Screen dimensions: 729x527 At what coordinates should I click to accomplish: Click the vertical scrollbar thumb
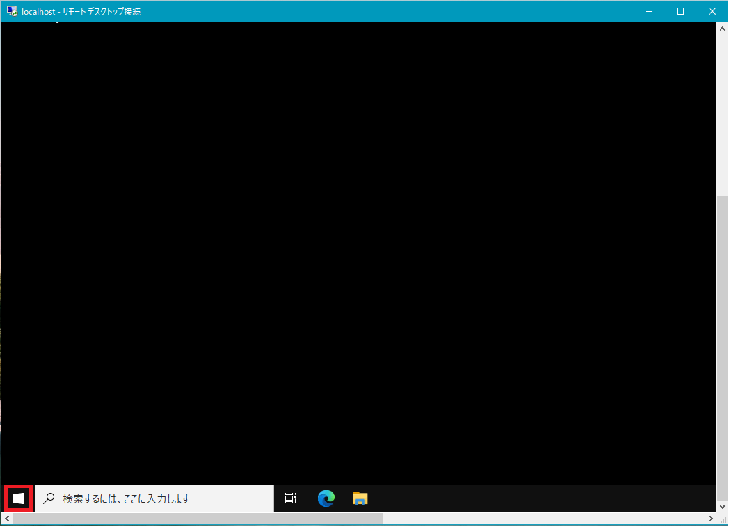722,348
